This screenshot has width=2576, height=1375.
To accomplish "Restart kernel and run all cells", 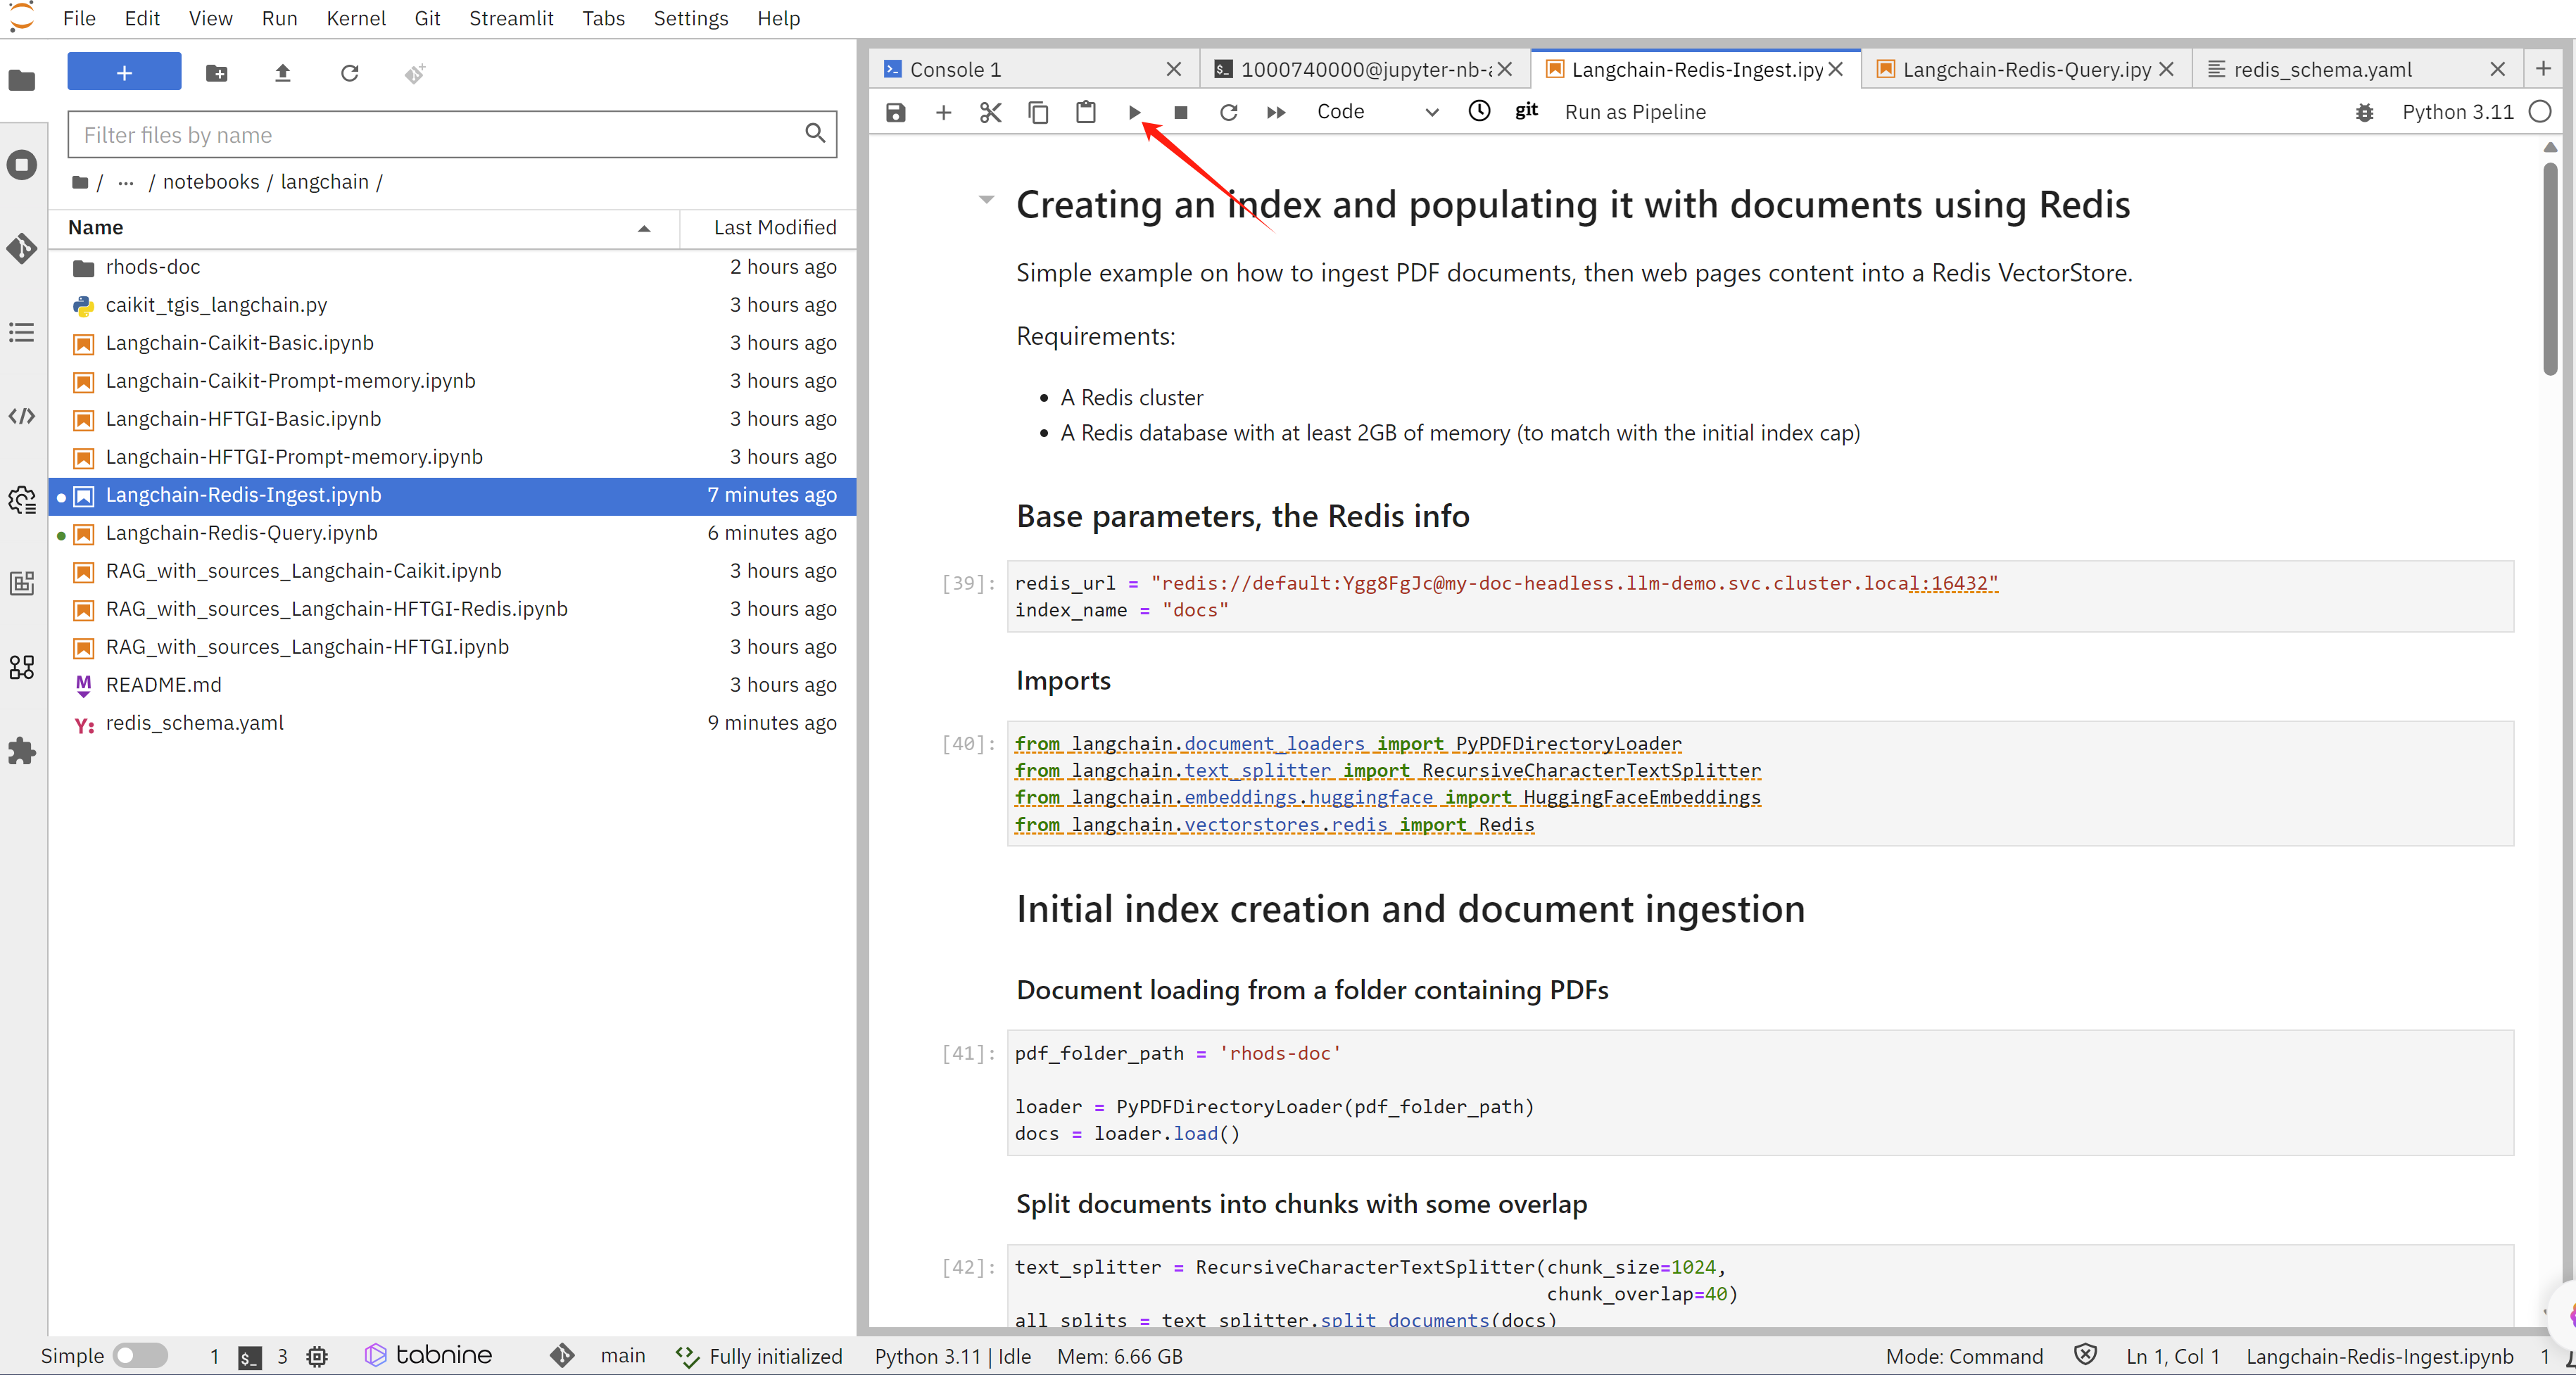I will point(1275,112).
